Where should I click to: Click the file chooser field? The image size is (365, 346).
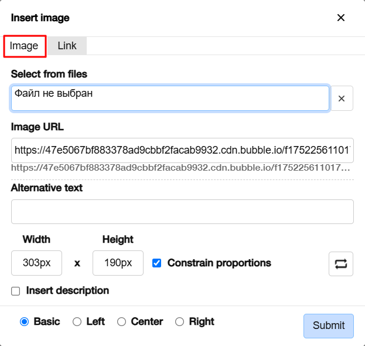[x=170, y=99]
